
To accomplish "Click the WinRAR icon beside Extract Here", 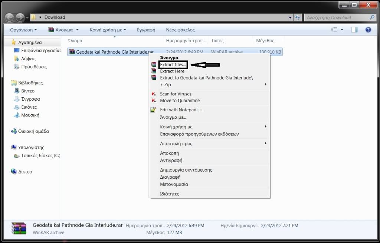I will [154, 71].
